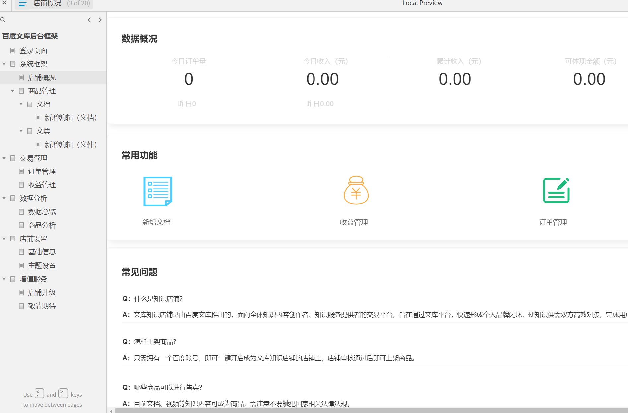The height and width of the screenshot is (413, 628).
Task: Click the 累计收入（元） label
Action: pyautogui.click(x=459, y=61)
